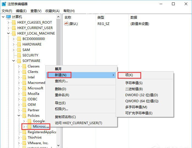
Task: Click the BCD00000000 folder icon
Action: click(19, 39)
